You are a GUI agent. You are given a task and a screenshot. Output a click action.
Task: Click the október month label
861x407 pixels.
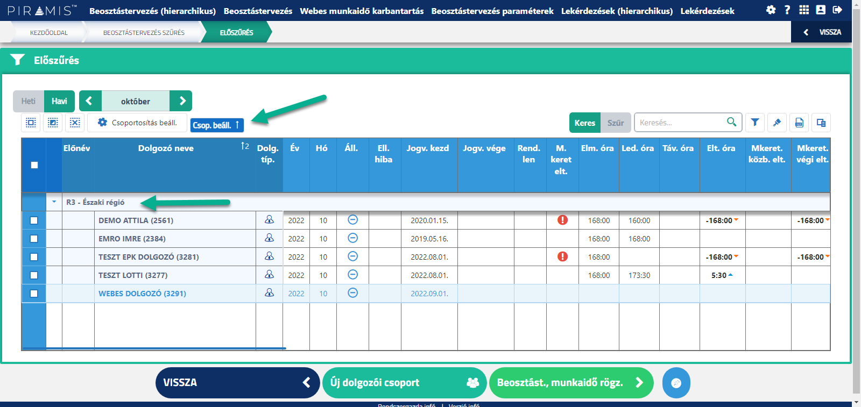136,101
